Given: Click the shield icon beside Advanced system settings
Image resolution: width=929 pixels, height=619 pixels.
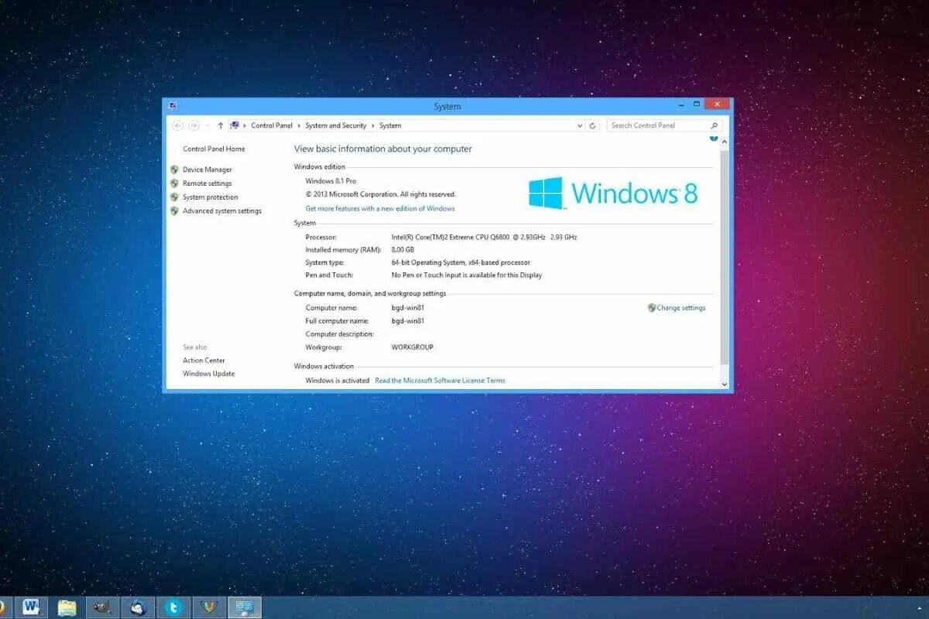Looking at the screenshot, I should tap(175, 210).
